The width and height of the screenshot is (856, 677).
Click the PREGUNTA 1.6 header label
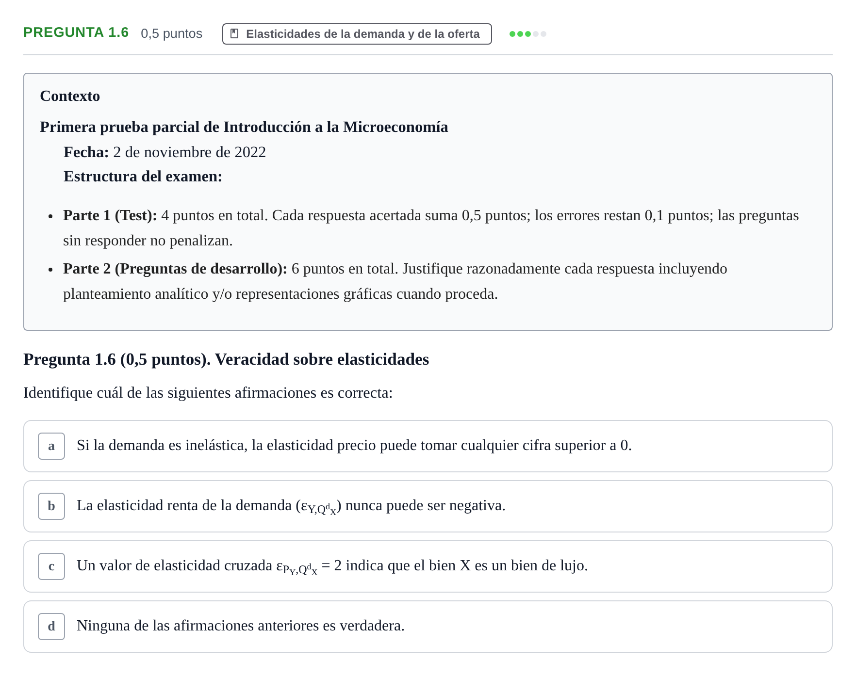[x=76, y=32]
